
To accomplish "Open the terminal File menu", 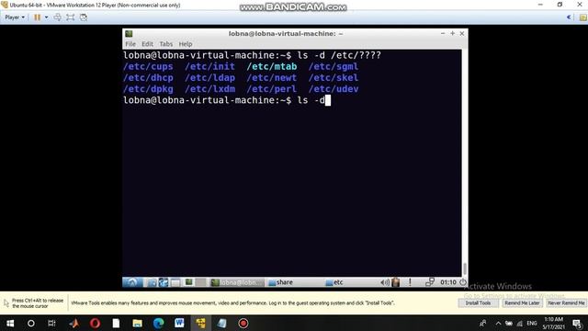I will pyautogui.click(x=130, y=44).
